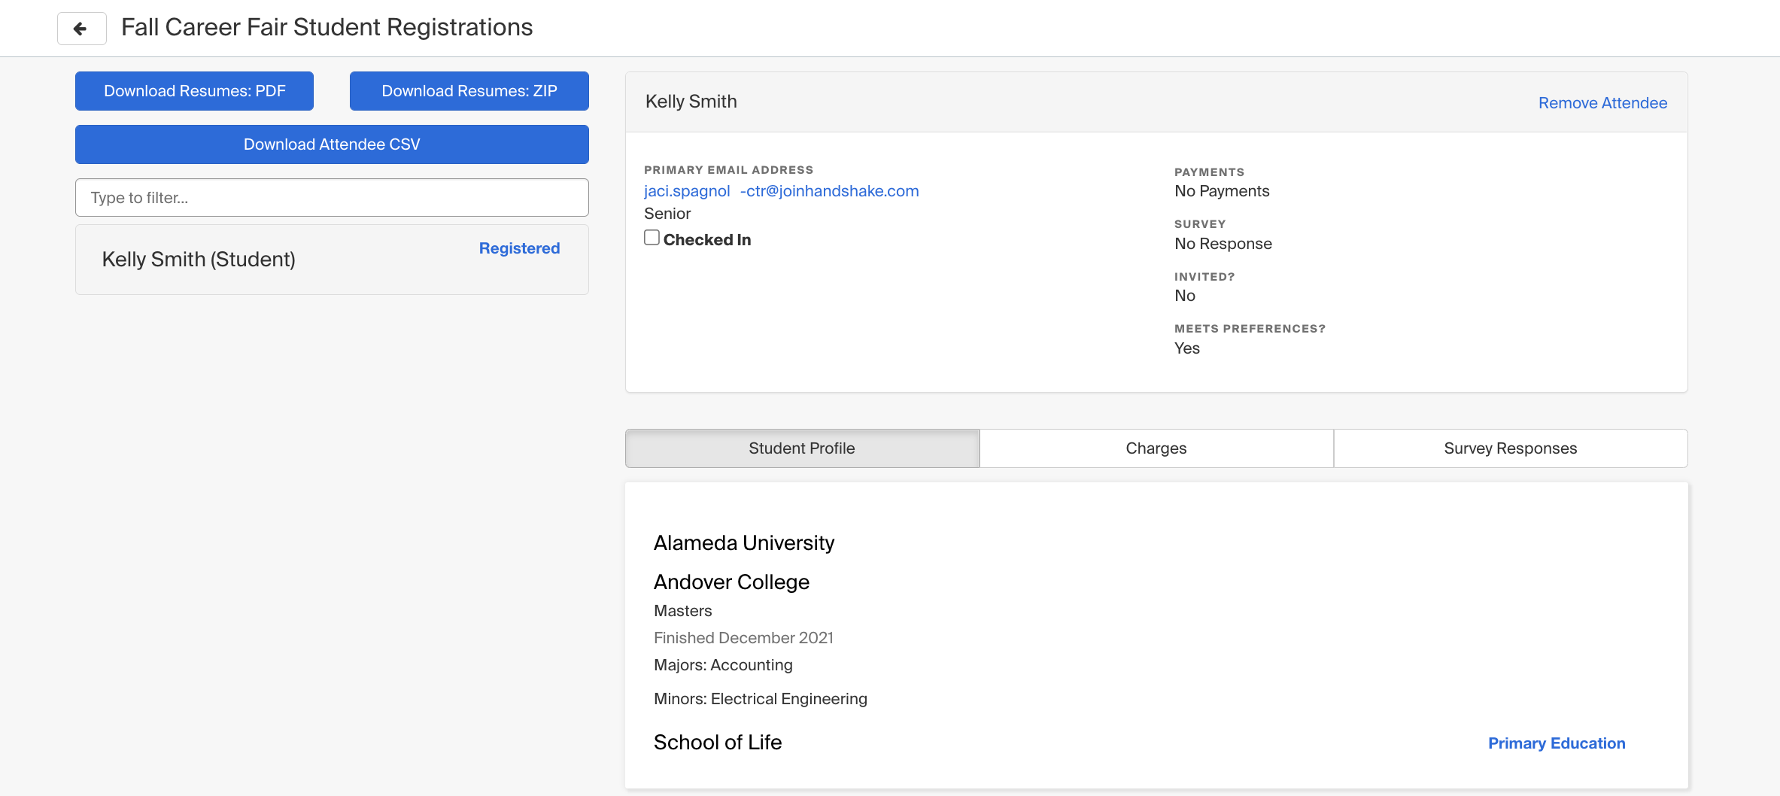Click the Registered status link
Screen dimensions: 1780x796
[x=519, y=248]
